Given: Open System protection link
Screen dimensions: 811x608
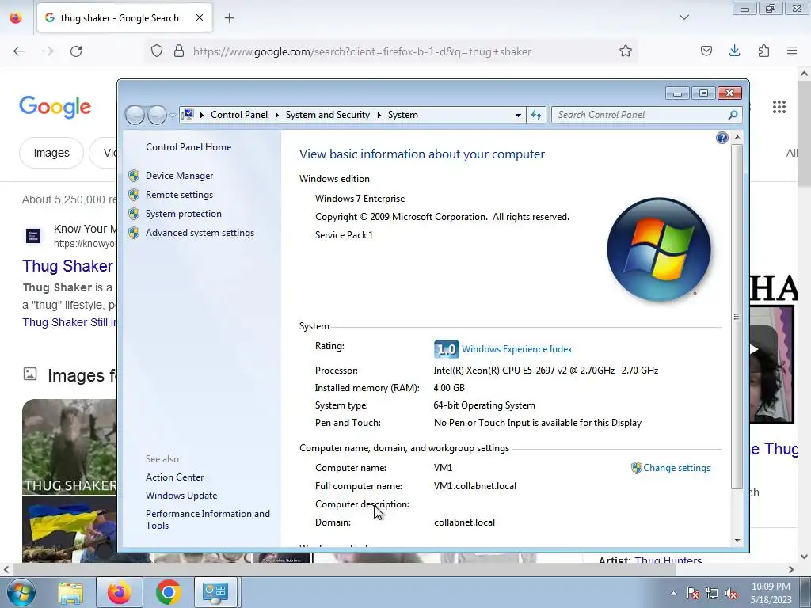Looking at the screenshot, I should click(x=183, y=214).
